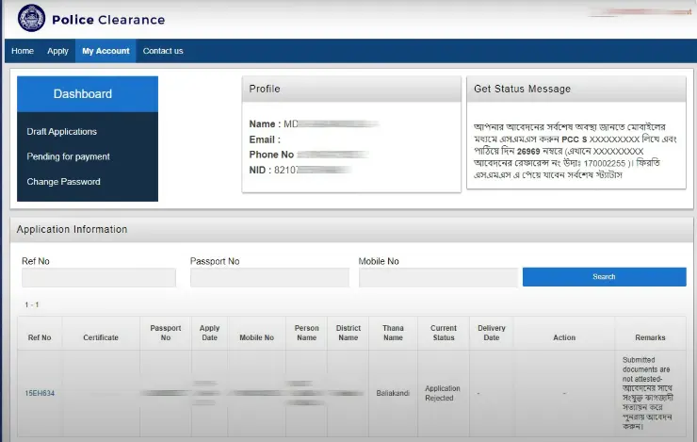Click the Get Status Message panel heading
Screen dimensions: 697x442
(x=522, y=90)
